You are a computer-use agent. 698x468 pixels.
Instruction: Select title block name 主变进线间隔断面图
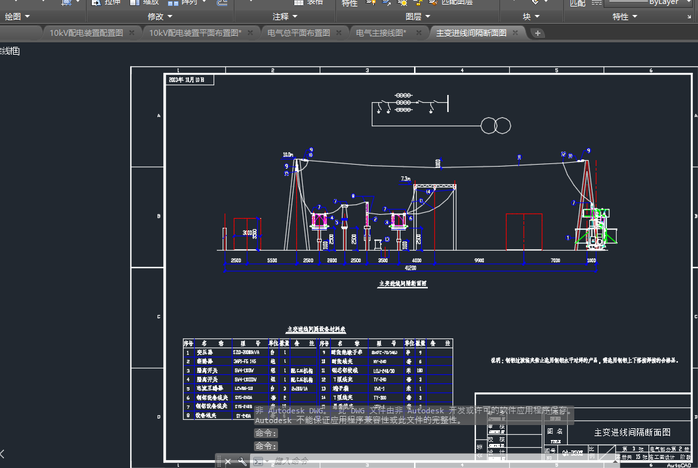(632, 432)
